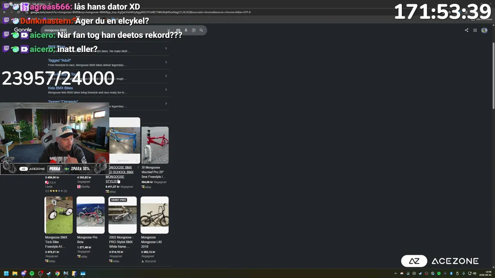Viewport: 495px width, 278px height.
Task: Open Google Lens image search
Action: 194,30
